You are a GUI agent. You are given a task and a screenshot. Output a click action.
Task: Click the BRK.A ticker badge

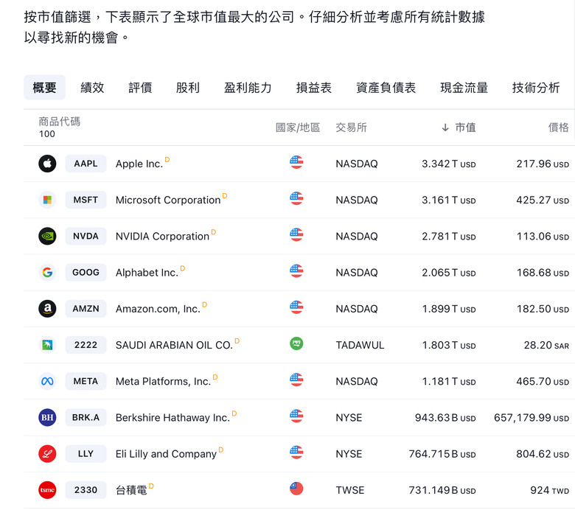[86, 418]
